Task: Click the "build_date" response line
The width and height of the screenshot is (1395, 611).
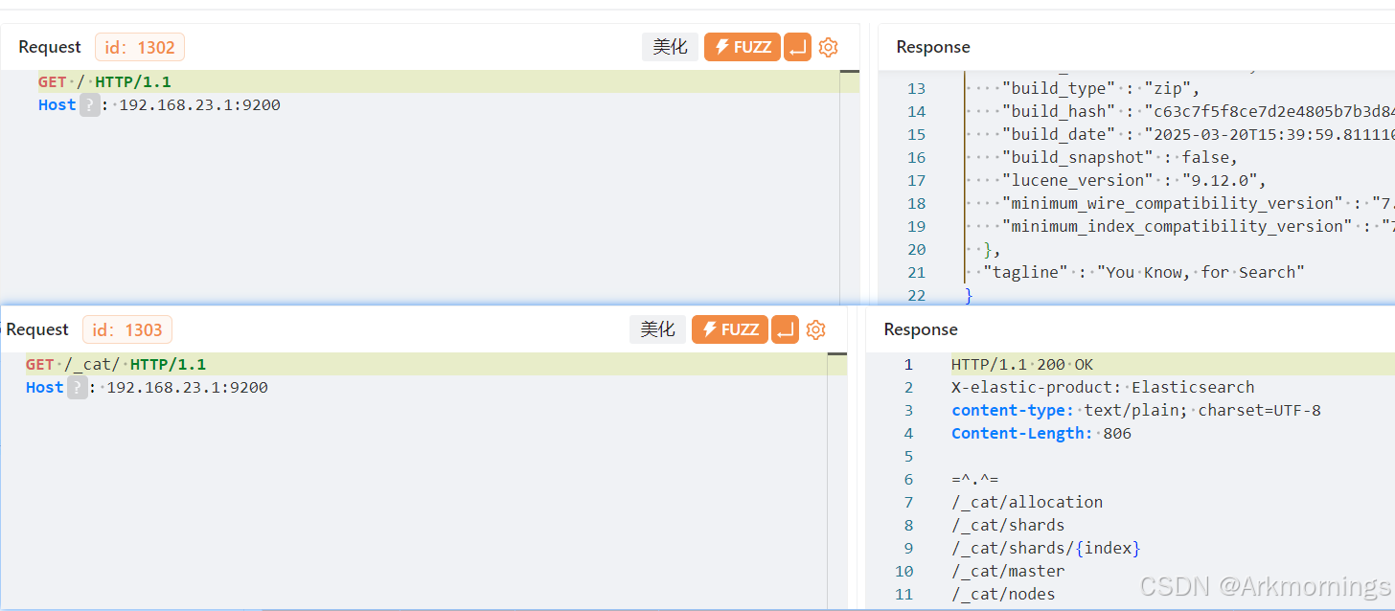Action: 1198,134
